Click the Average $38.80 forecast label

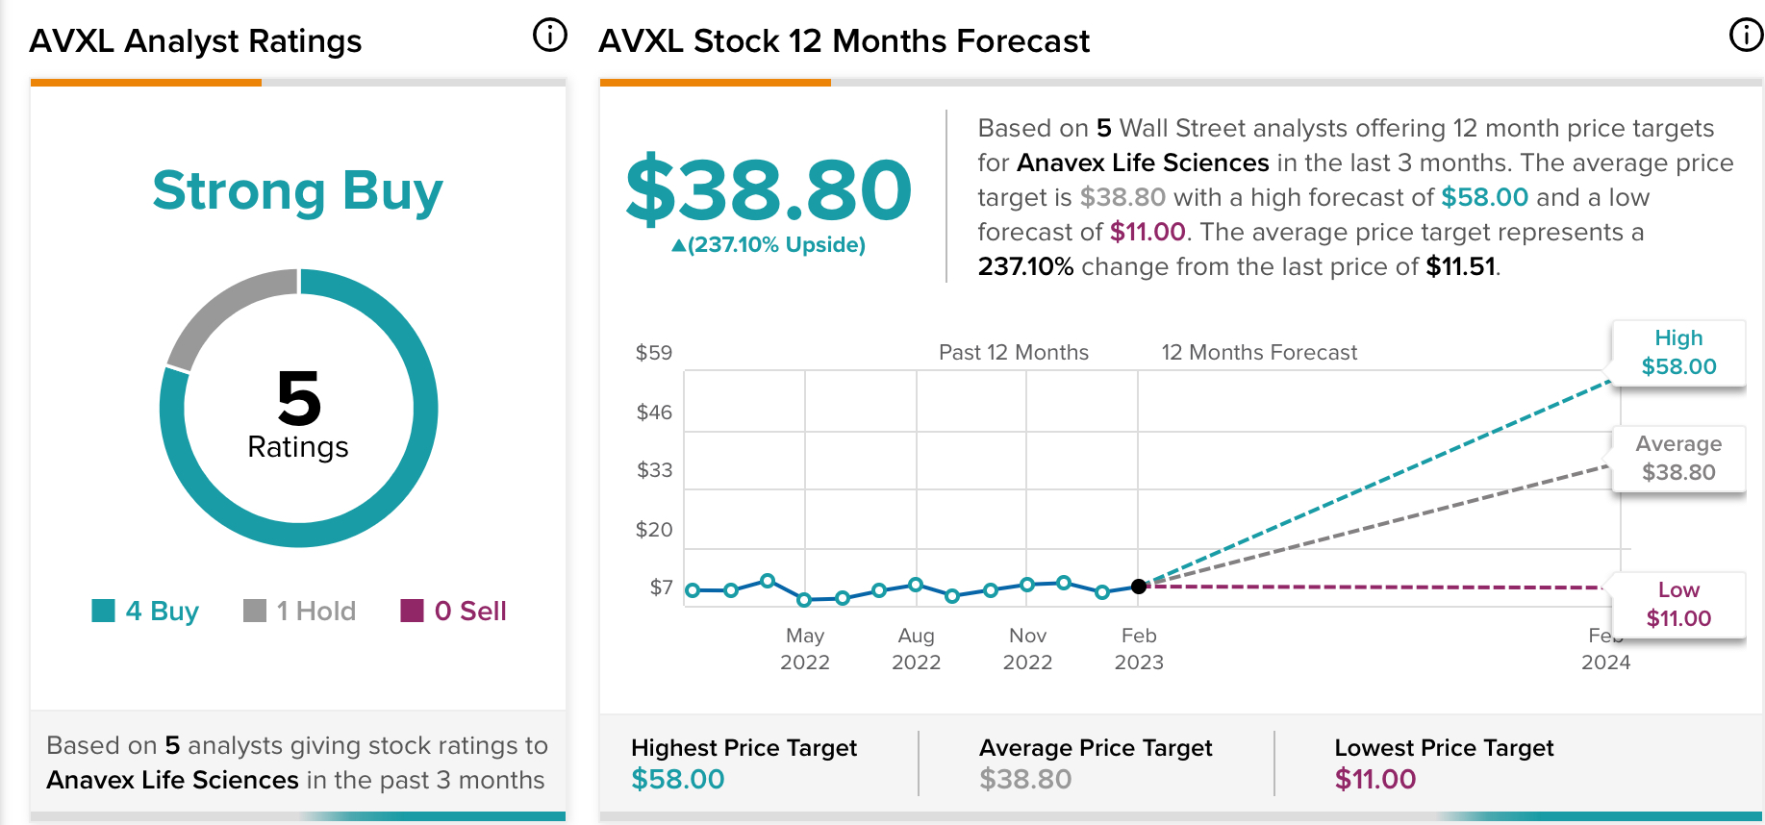pyautogui.click(x=1678, y=459)
